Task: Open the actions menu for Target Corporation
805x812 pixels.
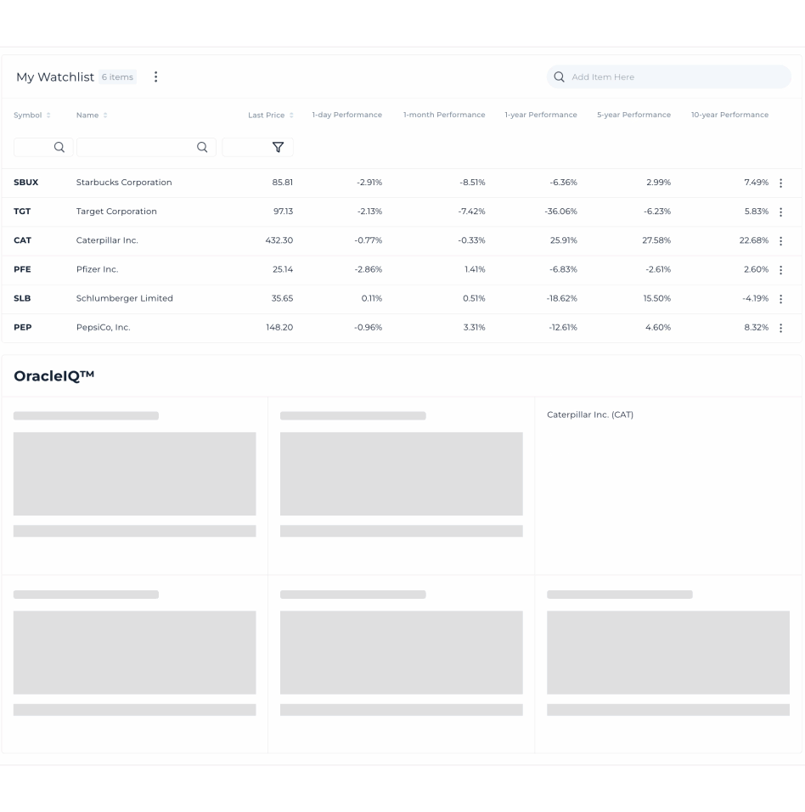Action: coord(781,211)
